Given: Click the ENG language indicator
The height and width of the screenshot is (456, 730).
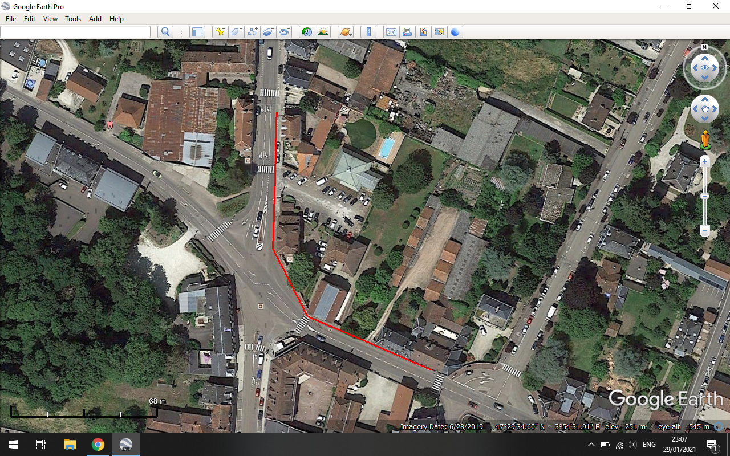Looking at the screenshot, I should [x=649, y=445].
